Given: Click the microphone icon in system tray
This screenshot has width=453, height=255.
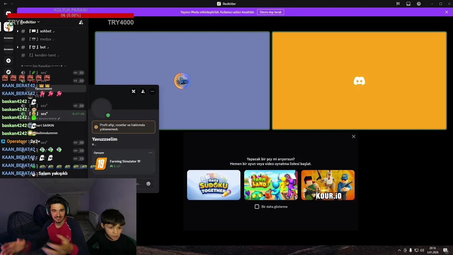Looking at the screenshot, I should pos(411,250).
